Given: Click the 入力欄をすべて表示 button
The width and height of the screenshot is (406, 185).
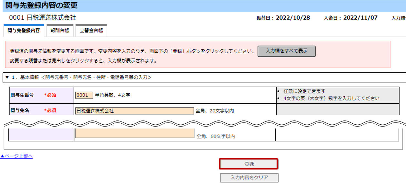Looking at the screenshot, I should [286, 51].
